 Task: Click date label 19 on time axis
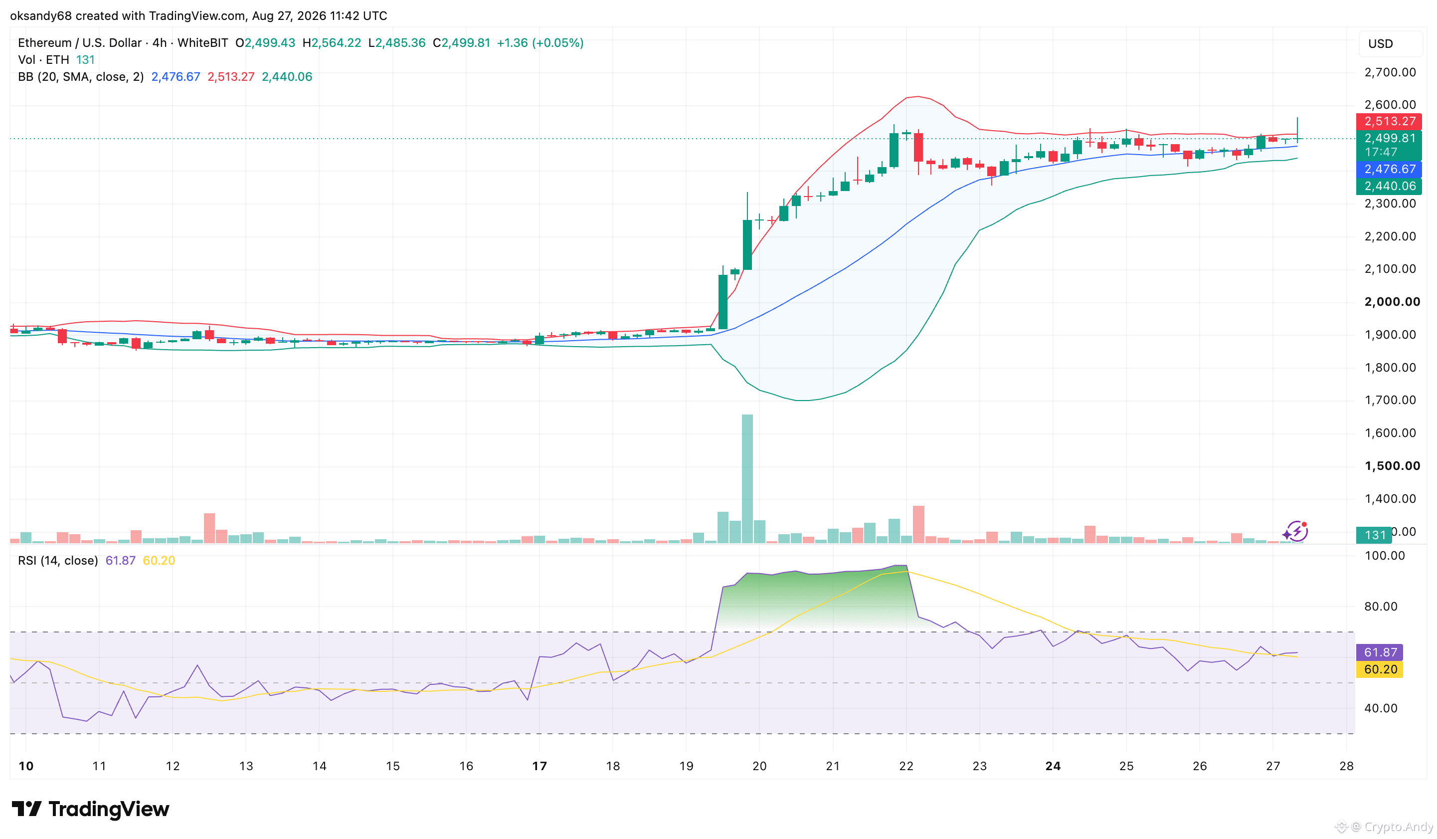(x=687, y=766)
